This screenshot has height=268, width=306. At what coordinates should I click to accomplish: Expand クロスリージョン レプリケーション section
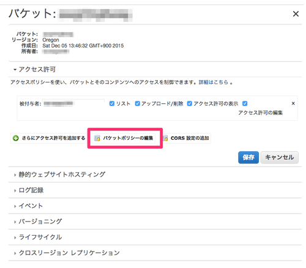pyautogui.click(x=67, y=253)
